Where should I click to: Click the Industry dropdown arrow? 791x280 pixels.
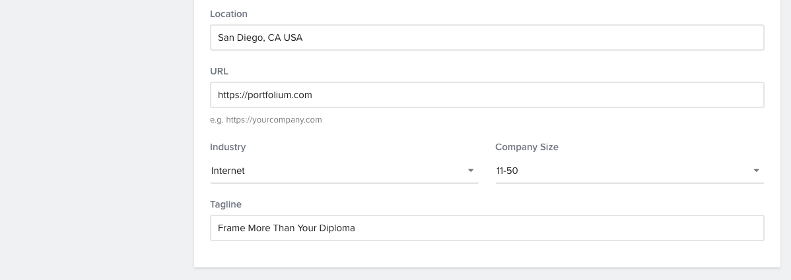point(471,171)
